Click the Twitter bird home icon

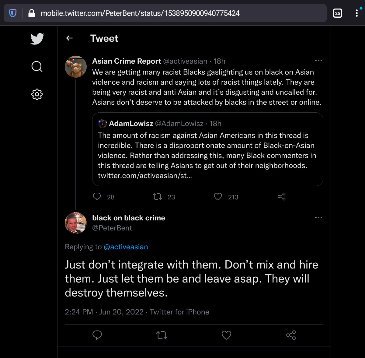(37, 39)
